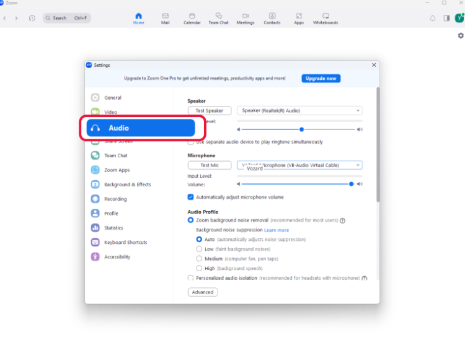Click speaker volume mute icon

(x=239, y=129)
